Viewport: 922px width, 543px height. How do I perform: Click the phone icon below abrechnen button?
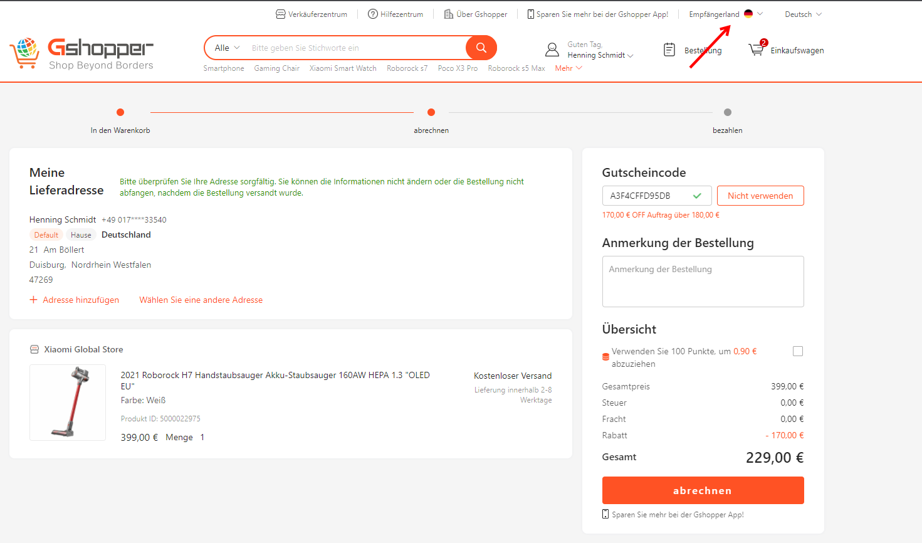605,514
